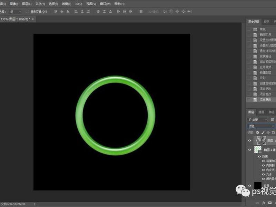The width and height of the screenshot is (276, 207).
Task: Toggle visibility of 光泽 effect
Action: [263, 174]
